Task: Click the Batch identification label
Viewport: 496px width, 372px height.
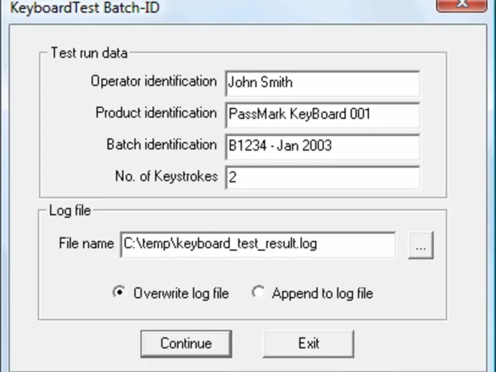Action: point(161,144)
